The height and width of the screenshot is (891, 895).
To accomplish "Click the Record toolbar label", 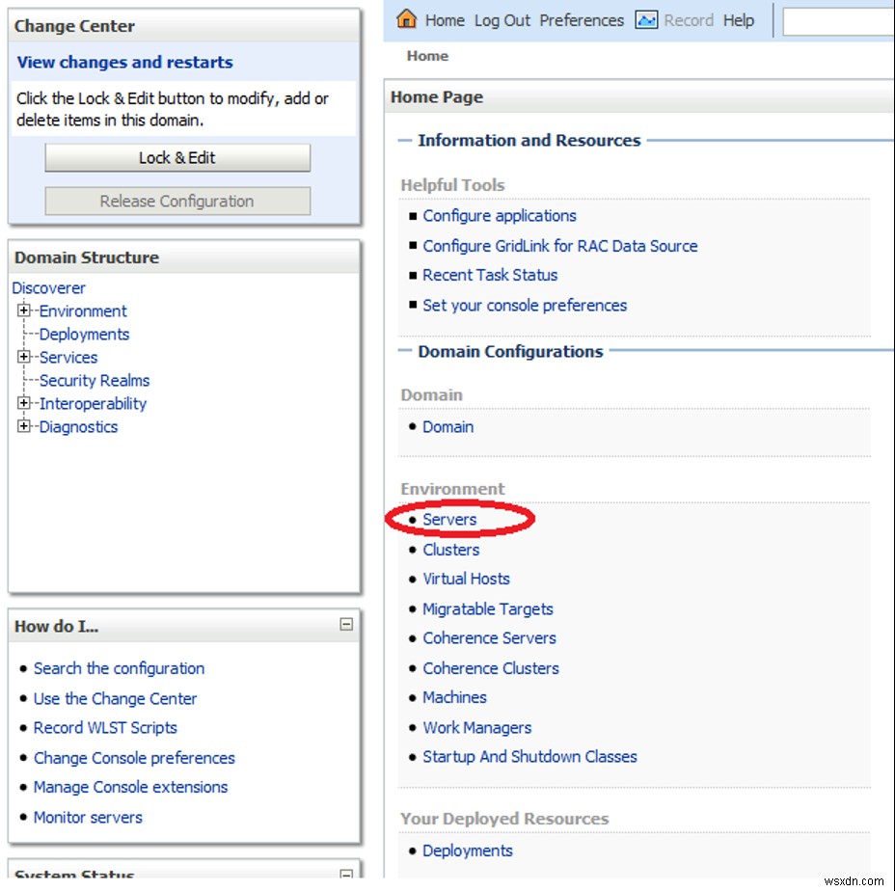I will click(x=689, y=20).
